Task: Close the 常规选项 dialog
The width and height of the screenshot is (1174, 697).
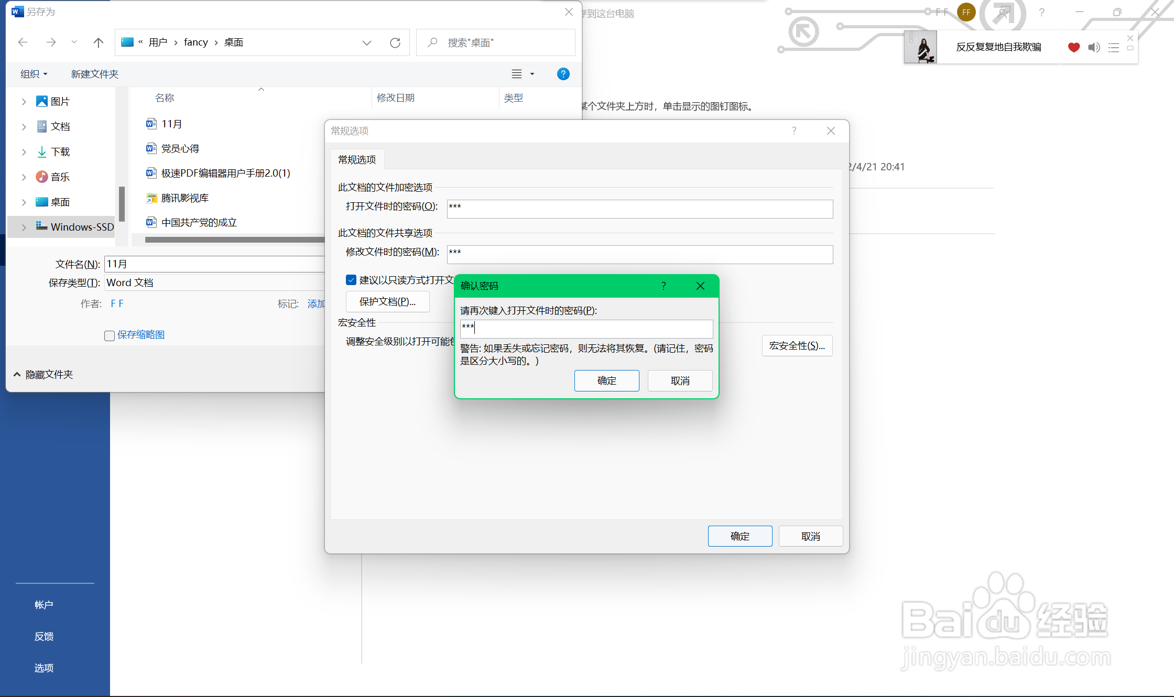Action: tap(831, 130)
